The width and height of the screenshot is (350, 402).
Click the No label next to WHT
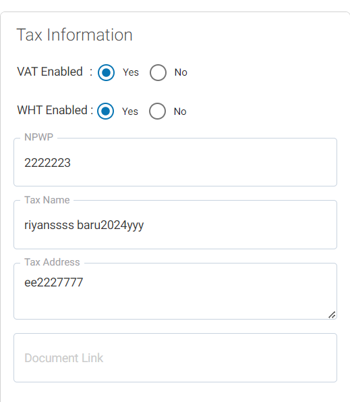[180, 111]
